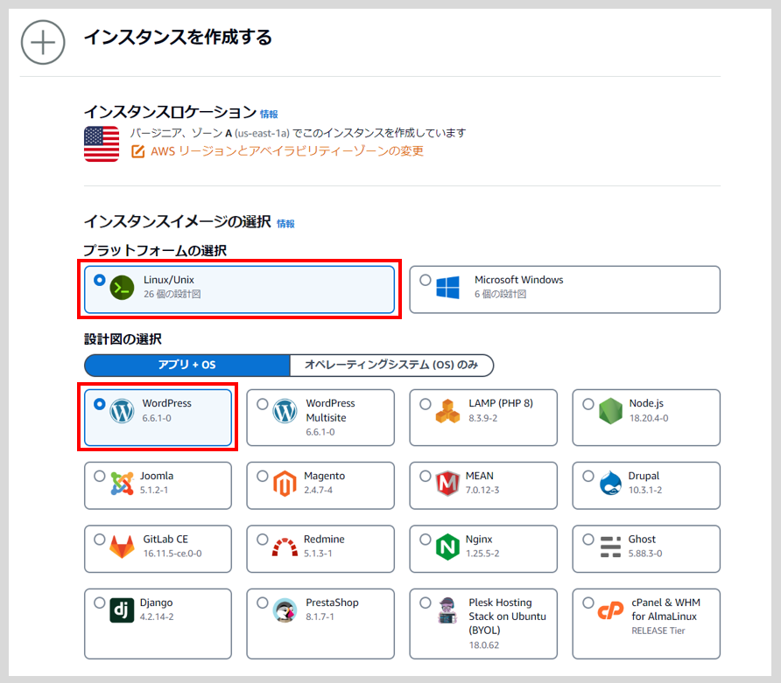
Task: Open AWS リージョンとアベイラビリティーゾーンの変更 link
Action: coord(287,151)
